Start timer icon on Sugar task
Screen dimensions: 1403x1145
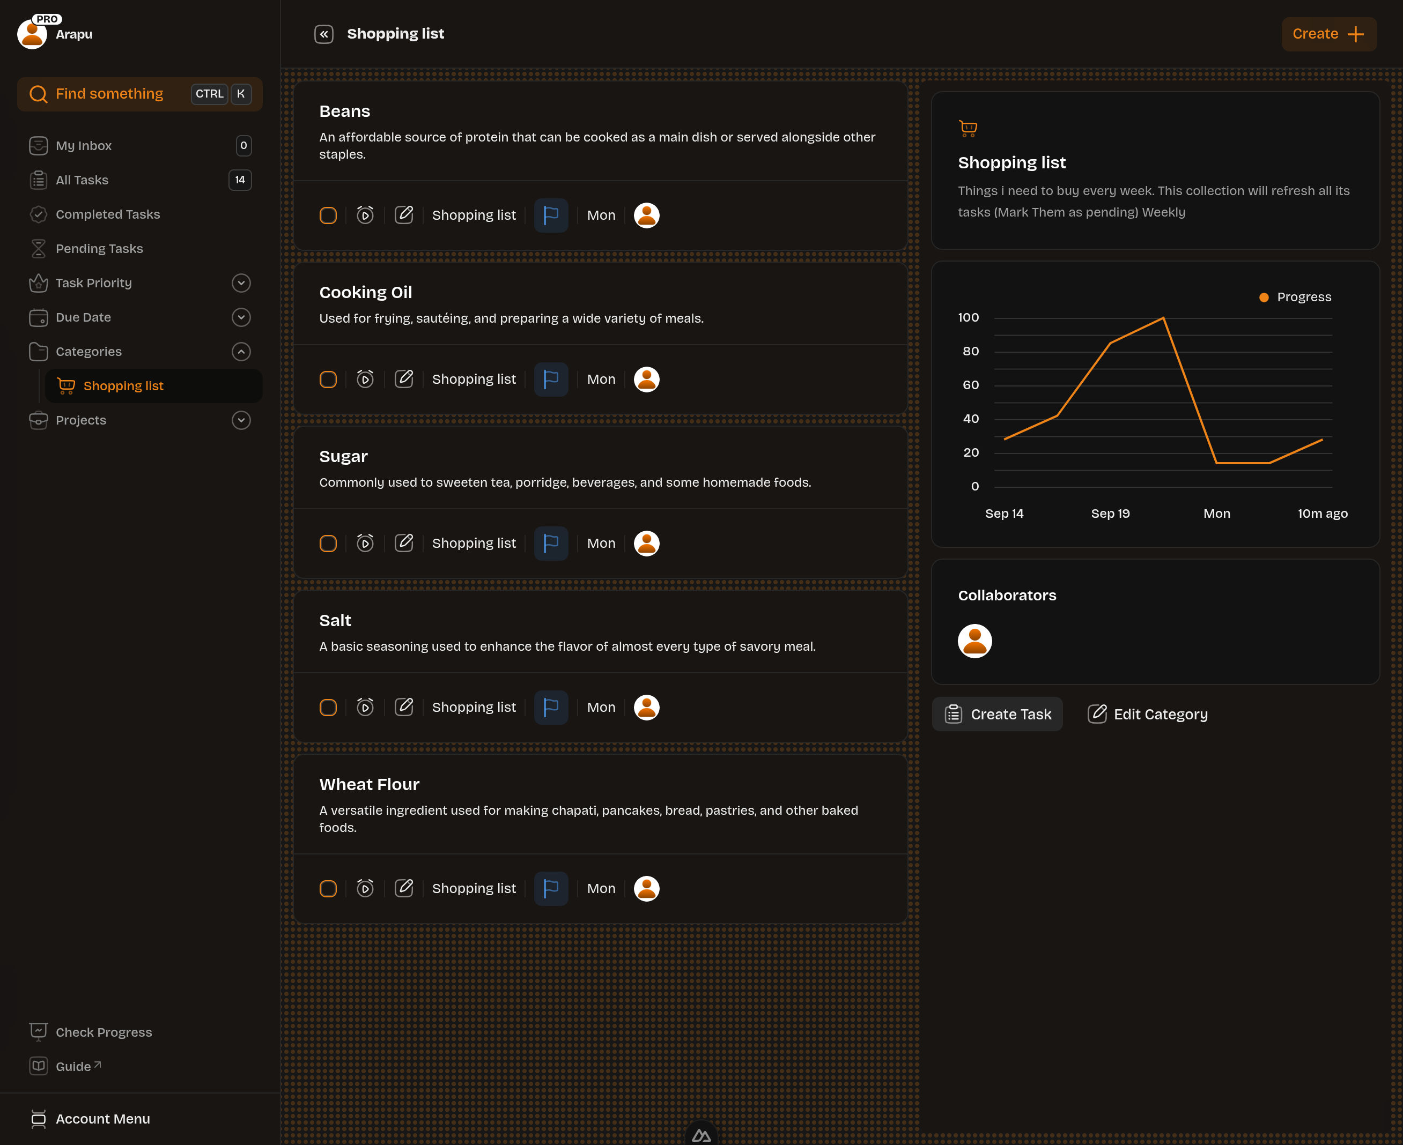point(365,544)
